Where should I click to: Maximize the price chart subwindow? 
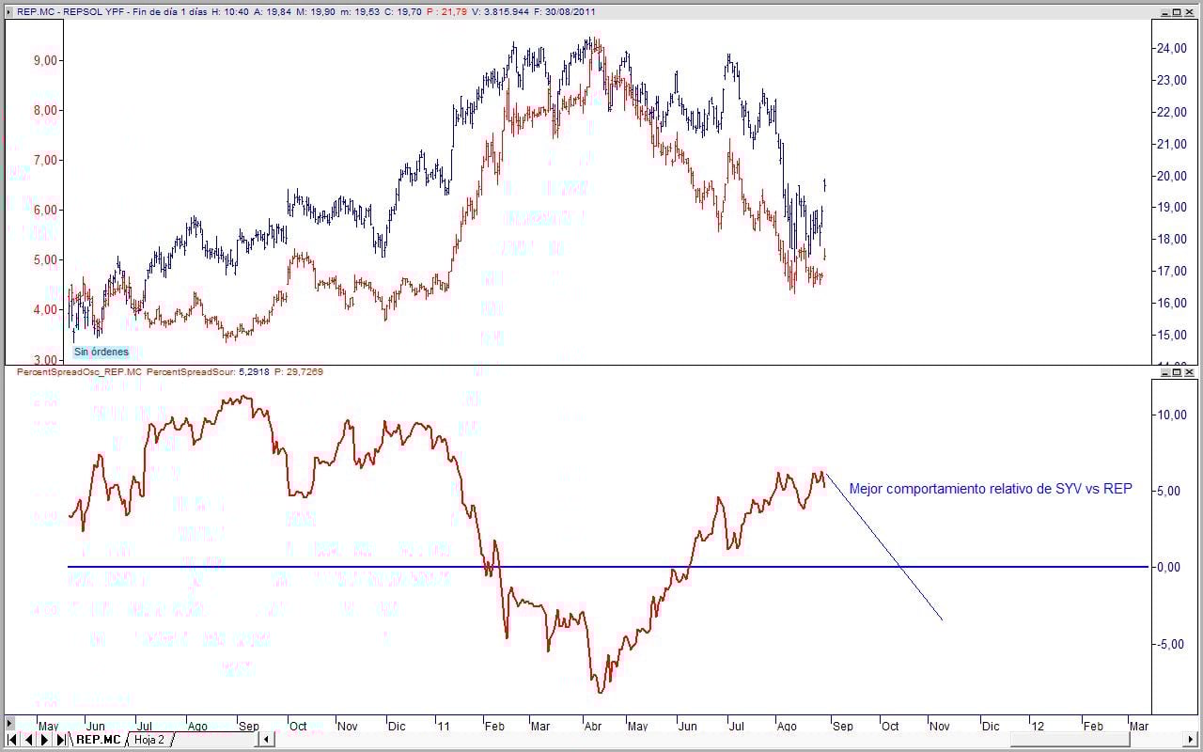point(1177,12)
